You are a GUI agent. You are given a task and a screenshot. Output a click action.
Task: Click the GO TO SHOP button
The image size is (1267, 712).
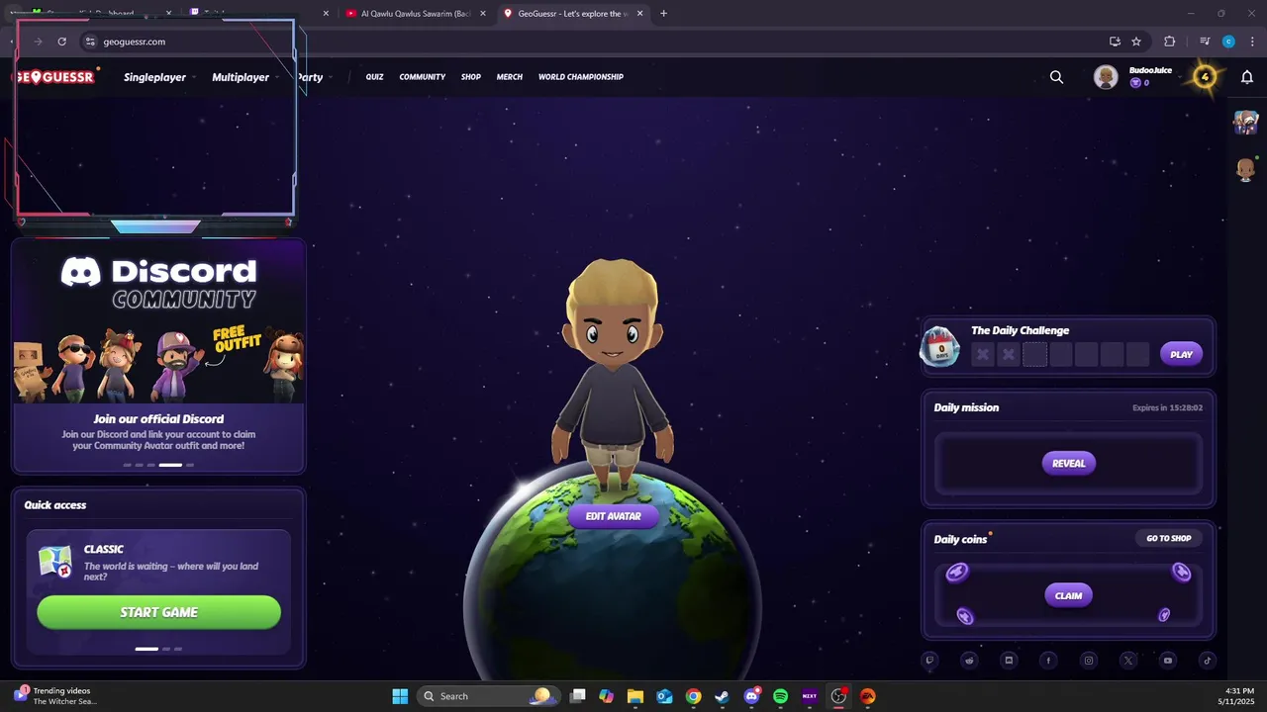click(x=1169, y=538)
